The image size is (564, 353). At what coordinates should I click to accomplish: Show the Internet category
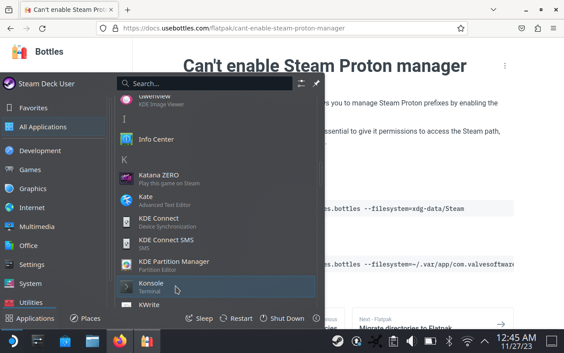(x=53, y=207)
